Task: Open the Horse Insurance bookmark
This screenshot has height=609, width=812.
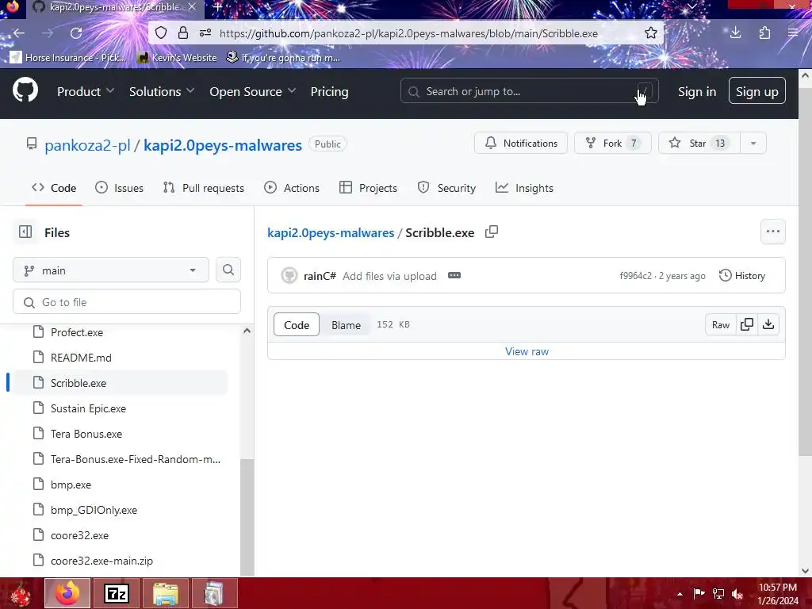Action: [68, 57]
